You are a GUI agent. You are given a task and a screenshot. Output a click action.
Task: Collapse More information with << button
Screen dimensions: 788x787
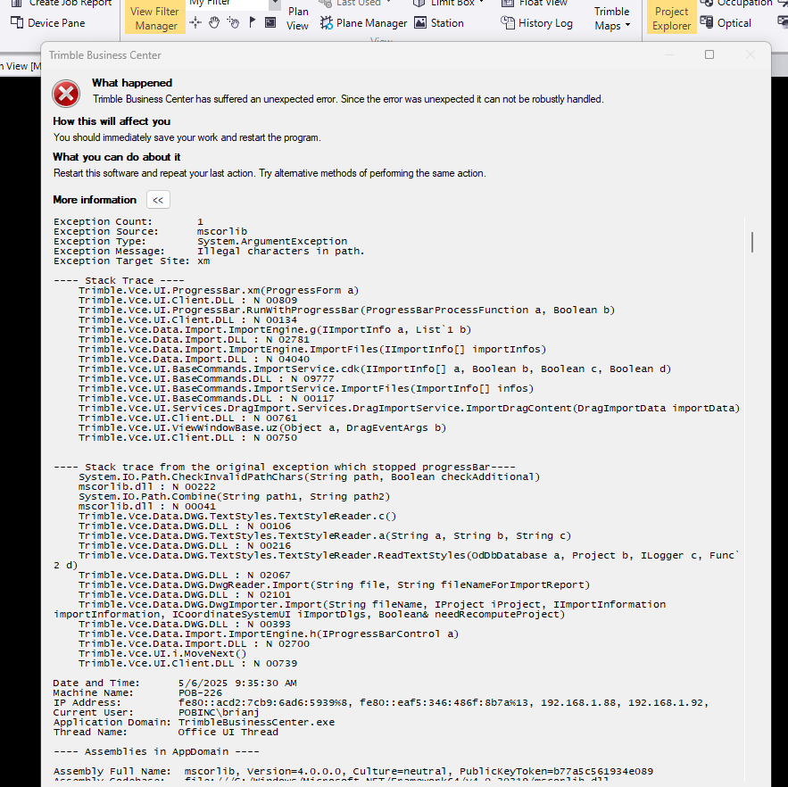158,200
